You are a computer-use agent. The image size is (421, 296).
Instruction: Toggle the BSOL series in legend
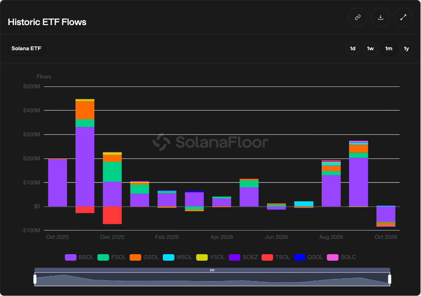pyautogui.click(x=79, y=257)
